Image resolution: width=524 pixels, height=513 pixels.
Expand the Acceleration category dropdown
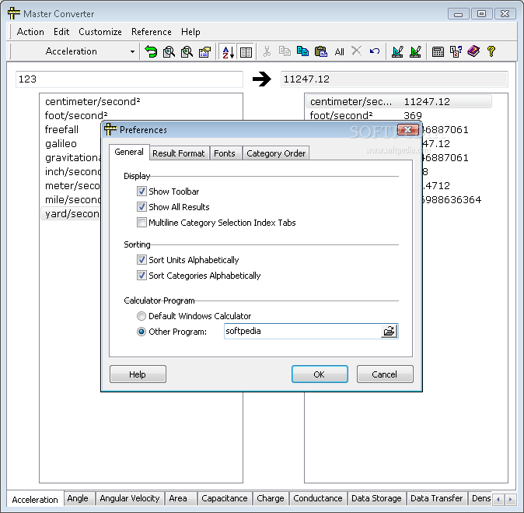click(x=132, y=51)
